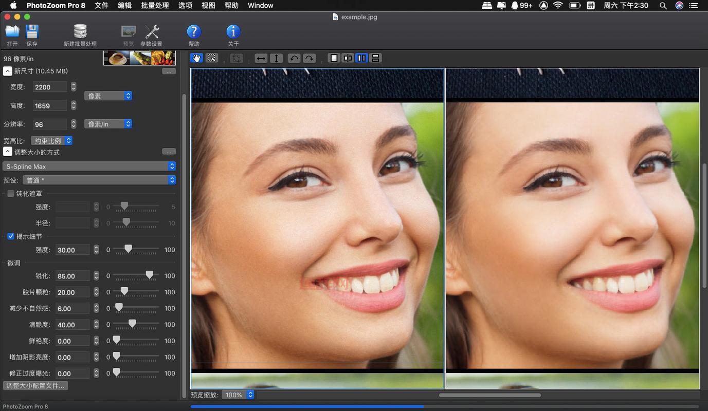Click the 锐化 sharpness slider handle
The width and height of the screenshot is (708, 411).
point(149,275)
